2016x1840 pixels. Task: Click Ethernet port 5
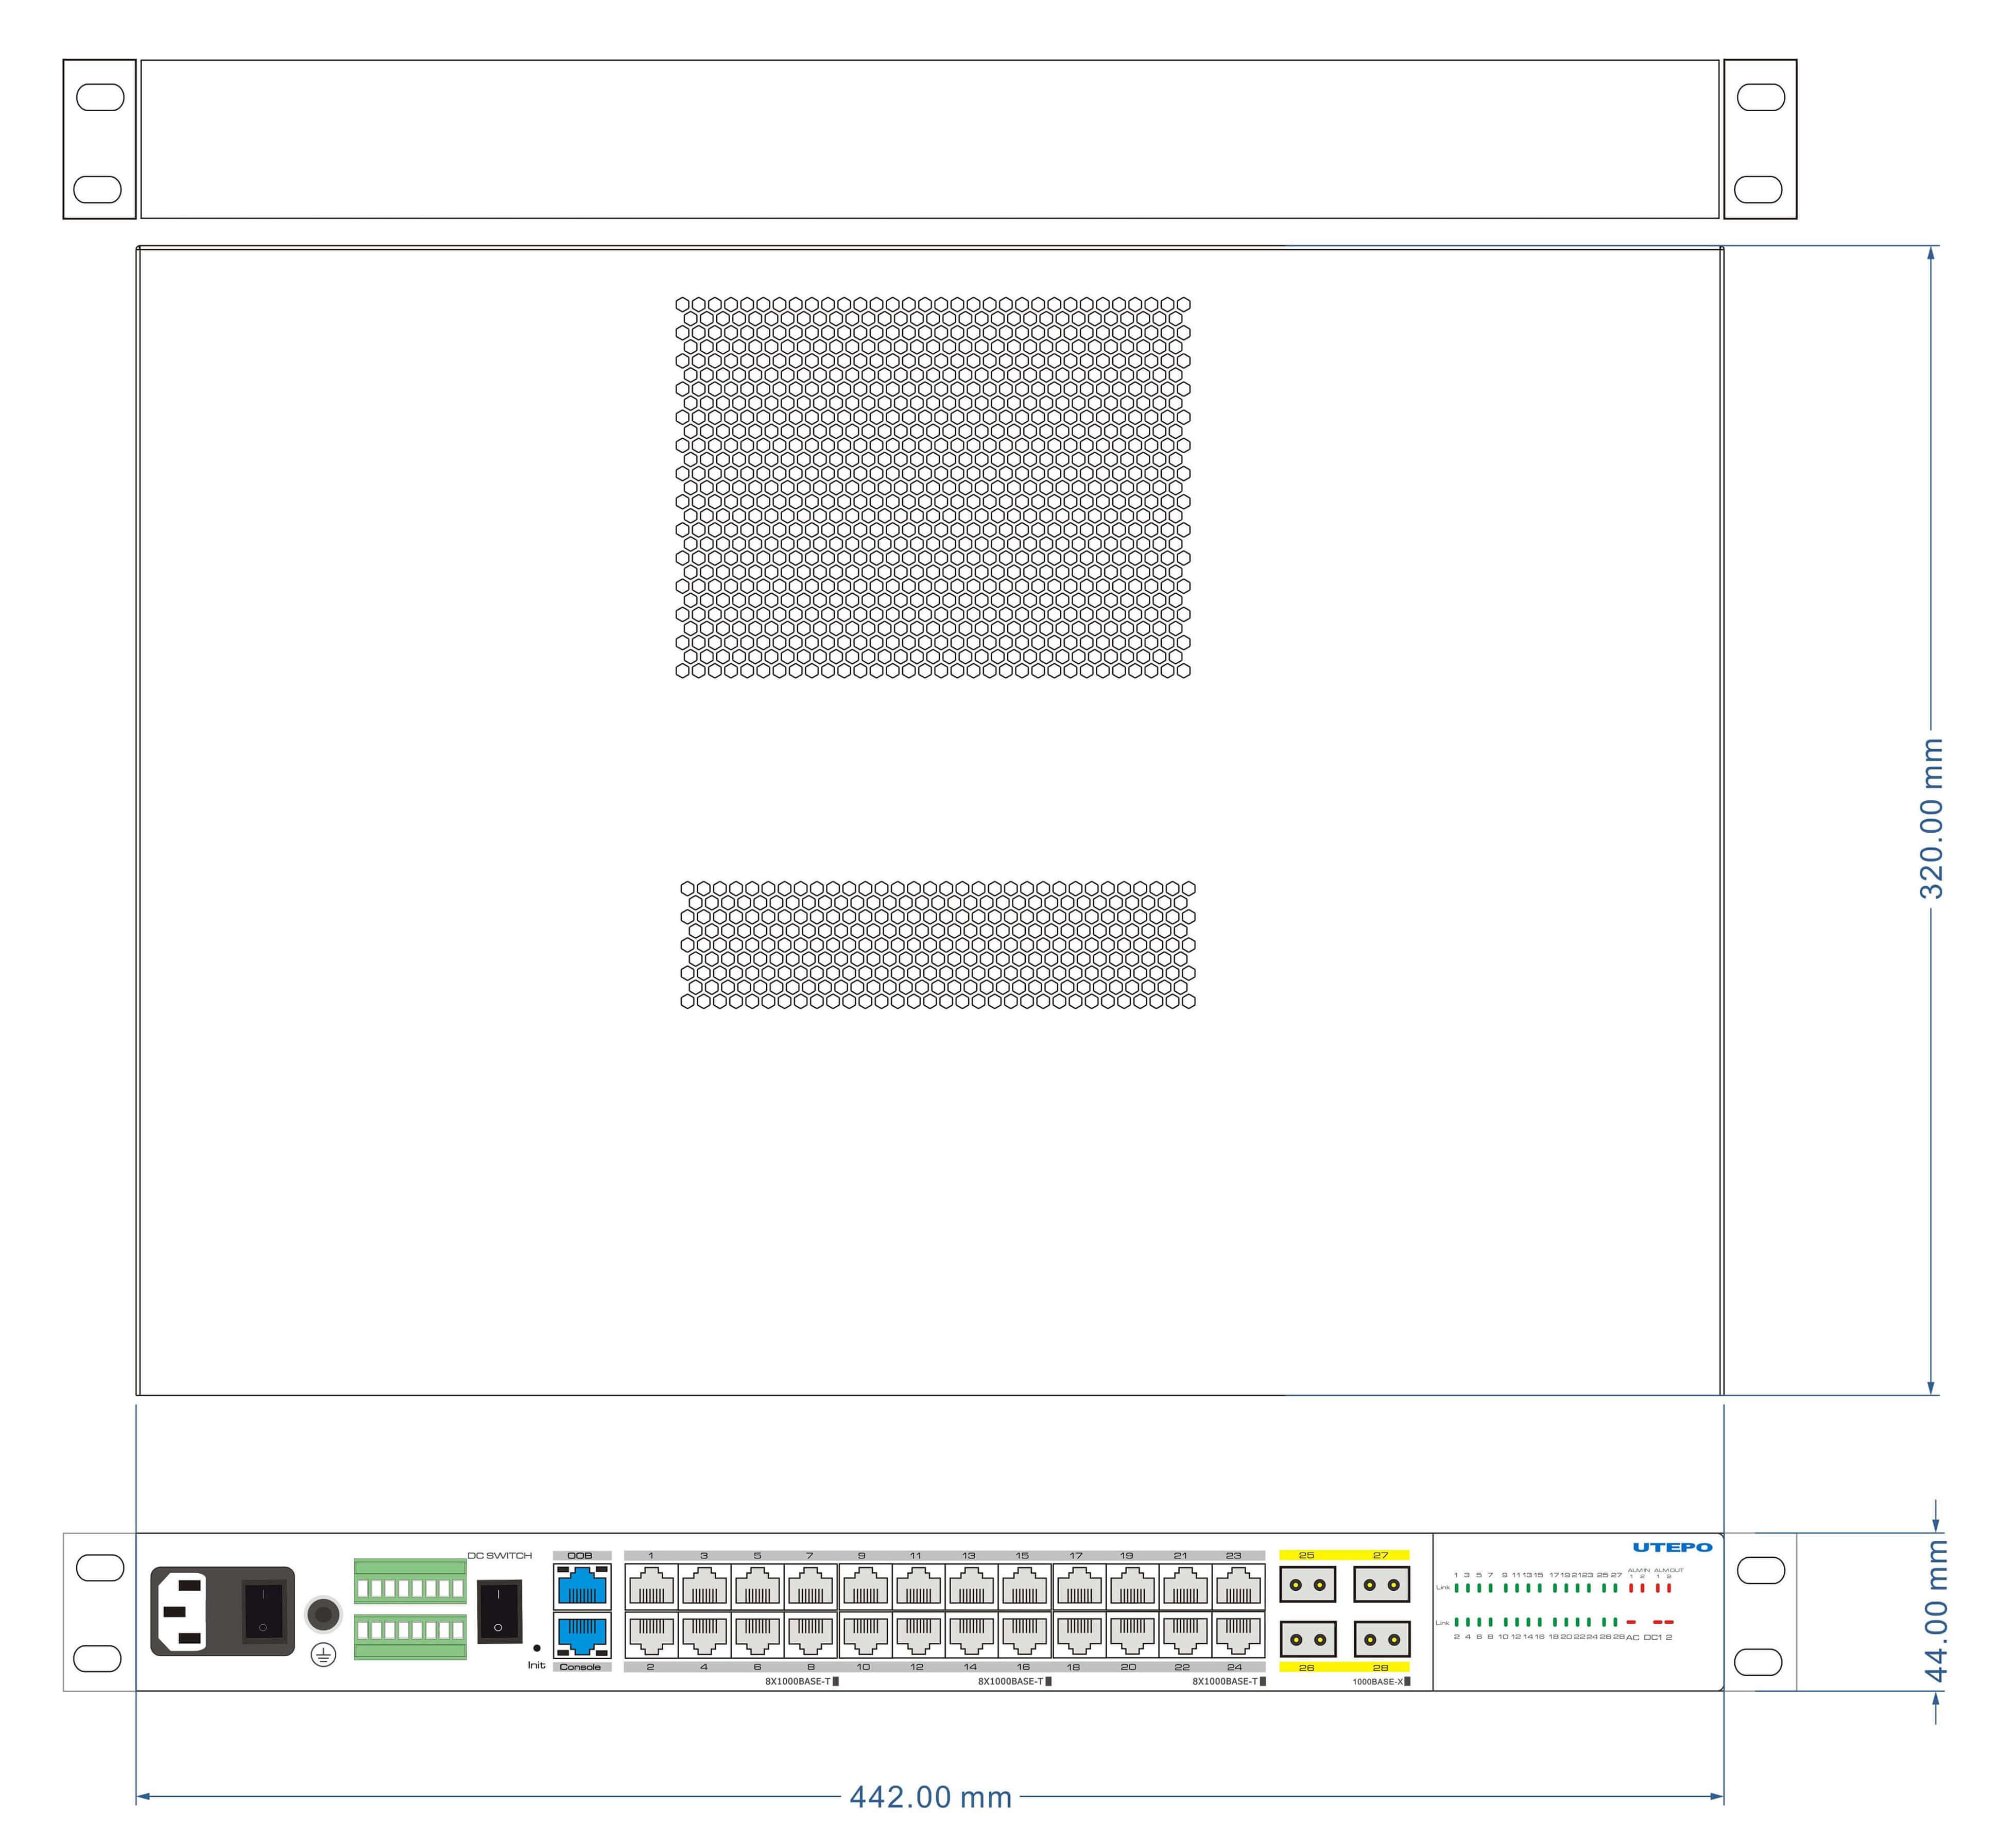[x=757, y=1587]
